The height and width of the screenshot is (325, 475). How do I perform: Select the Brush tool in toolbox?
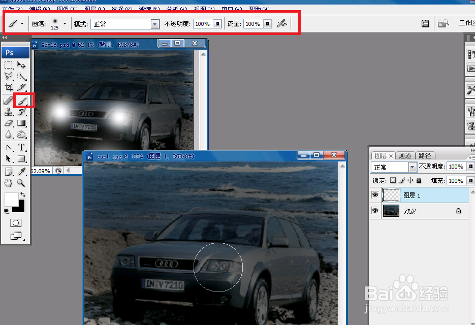pos(22,101)
